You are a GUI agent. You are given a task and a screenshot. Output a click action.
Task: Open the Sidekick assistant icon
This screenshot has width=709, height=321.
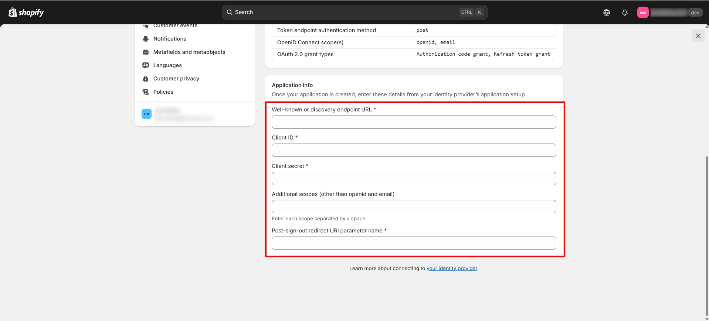pos(607,13)
